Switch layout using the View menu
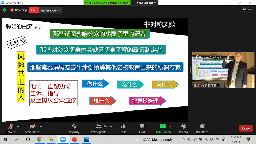 (x=248, y=9)
